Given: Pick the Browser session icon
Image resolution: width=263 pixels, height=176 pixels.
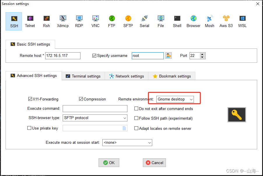Looking at the screenshot, I should [193, 21].
